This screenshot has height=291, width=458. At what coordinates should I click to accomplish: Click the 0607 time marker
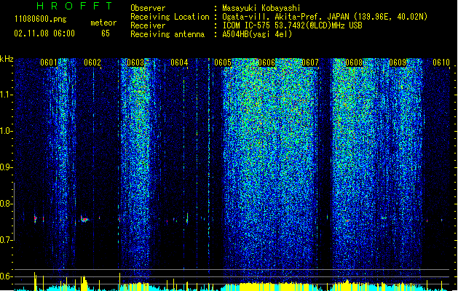pyautogui.click(x=310, y=63)
